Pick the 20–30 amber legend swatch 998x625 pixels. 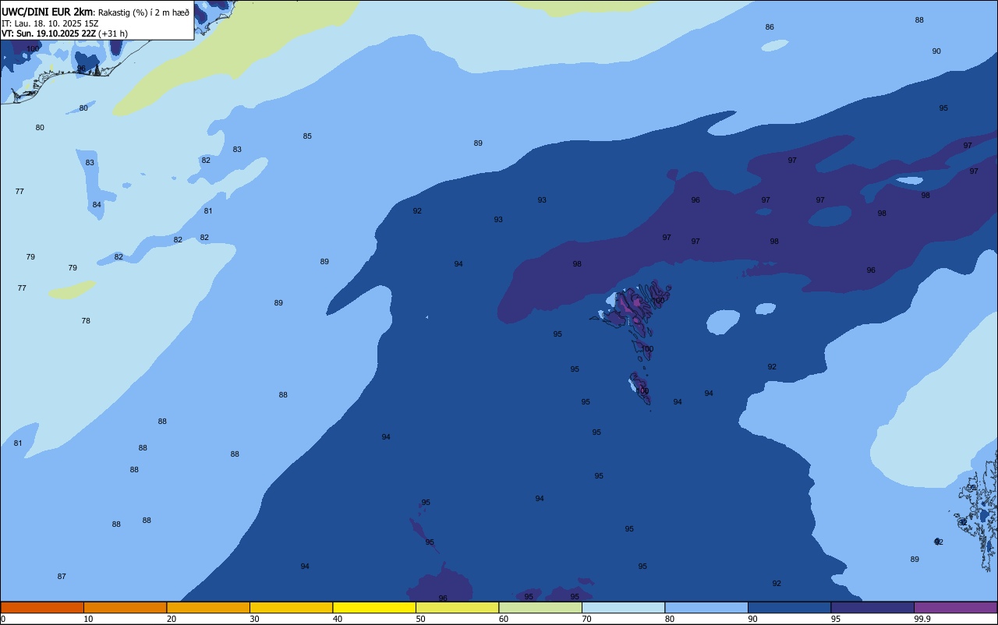(x=208, y=607)
